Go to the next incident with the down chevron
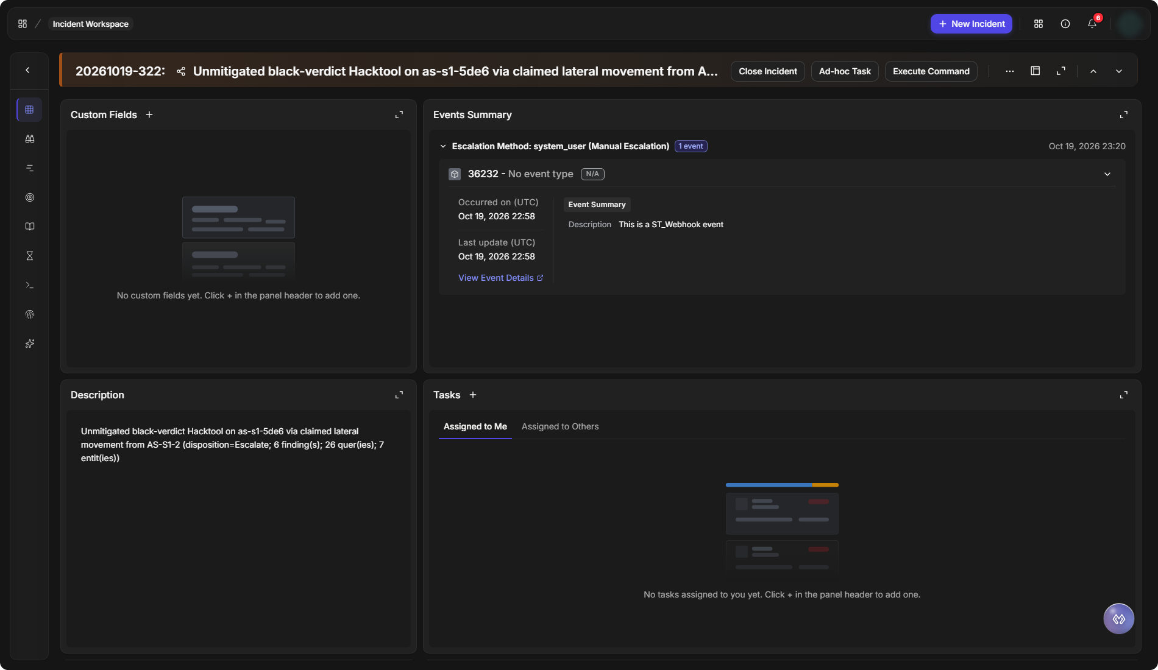 (1119, 71)
